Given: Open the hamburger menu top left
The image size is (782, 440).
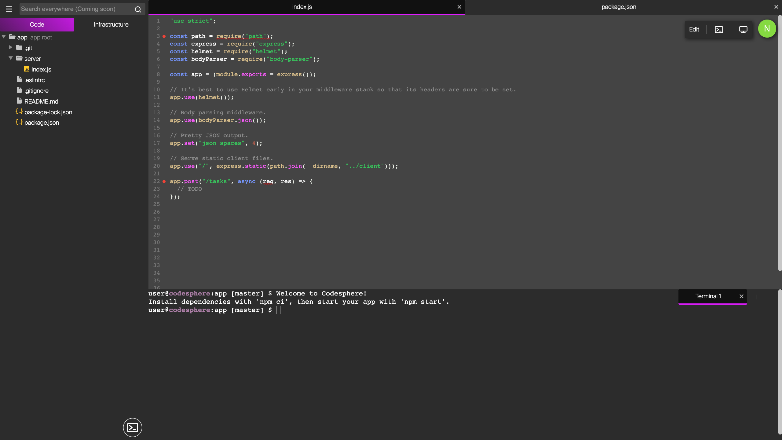Looking at the screenshot, I should click(9, 9).
